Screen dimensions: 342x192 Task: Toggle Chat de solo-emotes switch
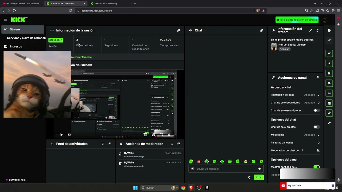(x=317, y=127)
